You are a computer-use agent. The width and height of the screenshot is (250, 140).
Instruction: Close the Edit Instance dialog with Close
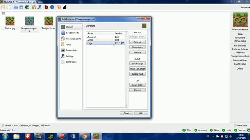coord(126,113)
